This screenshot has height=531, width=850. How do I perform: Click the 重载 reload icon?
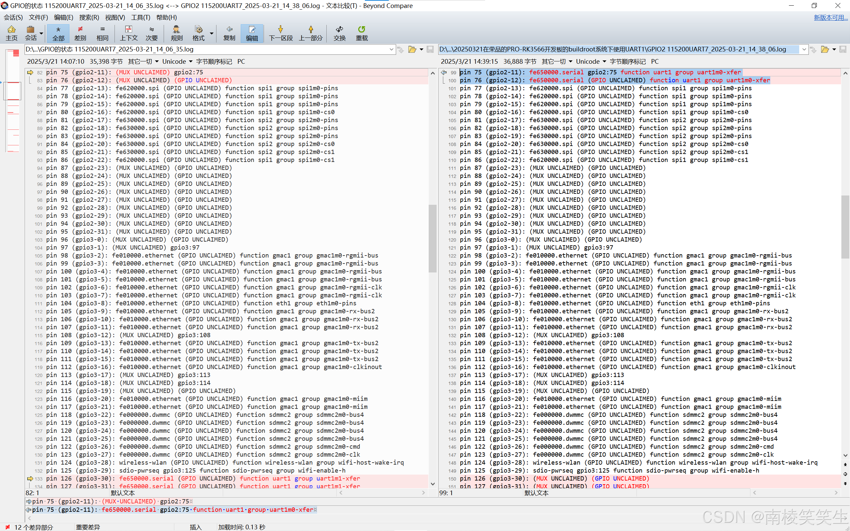[x=362, y=33]
